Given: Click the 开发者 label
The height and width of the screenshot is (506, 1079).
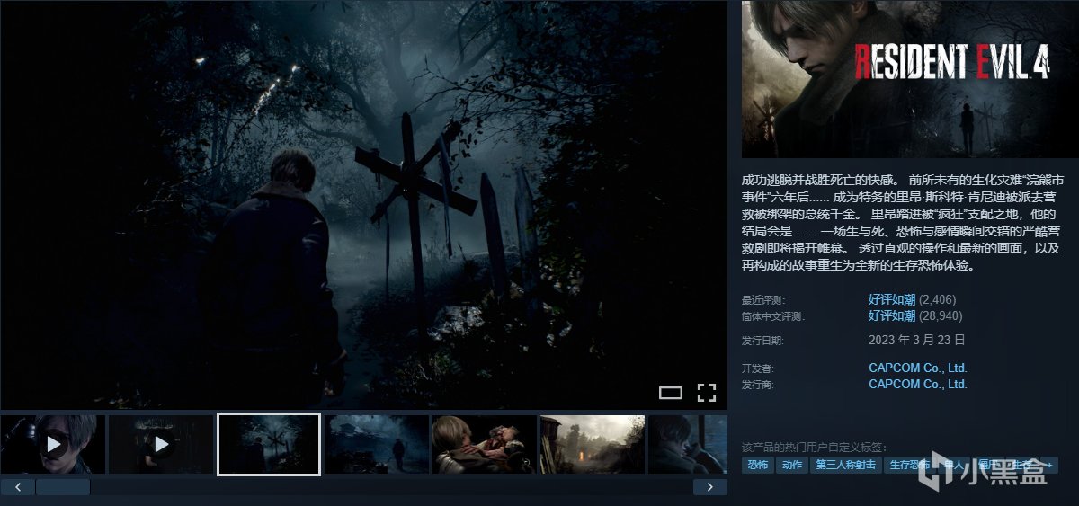Looking at the screenshot, I should tap(757, 368).
